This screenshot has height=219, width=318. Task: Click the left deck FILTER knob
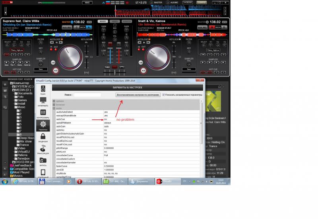point(41,43)
